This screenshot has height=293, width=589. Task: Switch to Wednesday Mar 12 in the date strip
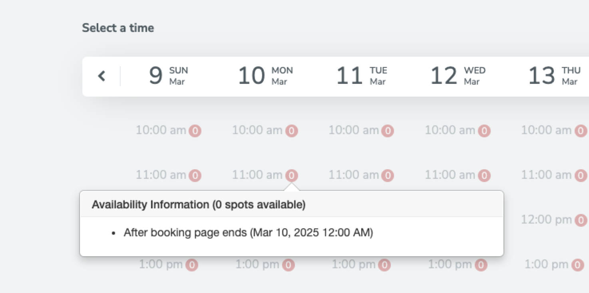tap(458, 76)
